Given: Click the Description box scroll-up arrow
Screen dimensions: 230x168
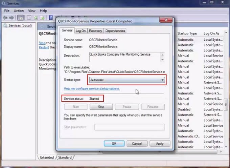Looking at the screenshot, I should (163, 55).
